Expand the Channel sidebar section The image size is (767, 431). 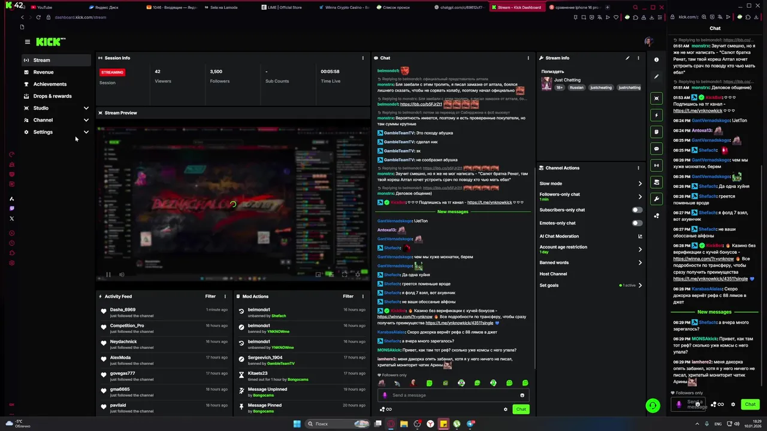pos(56,120)
